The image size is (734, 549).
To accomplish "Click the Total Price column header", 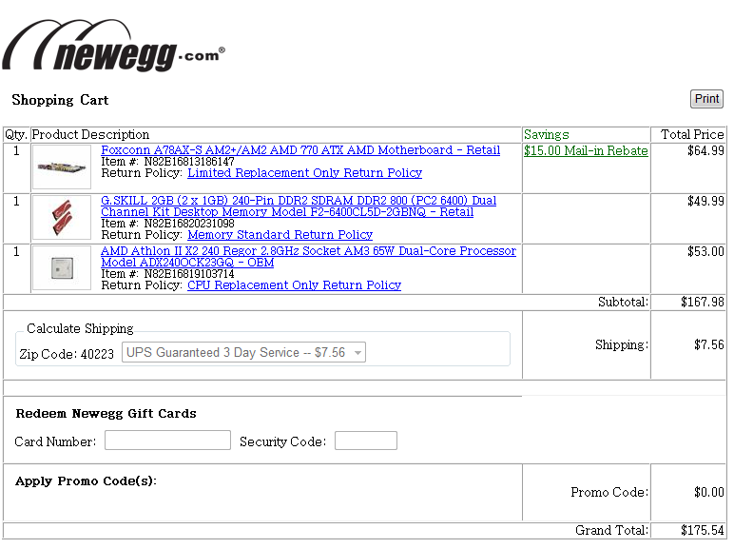I will tap(692, 135).
